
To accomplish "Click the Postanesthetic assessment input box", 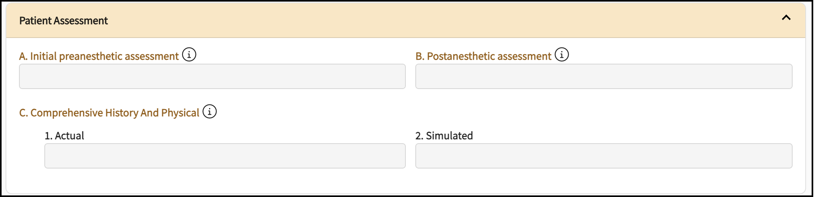I will click(603, 76).
